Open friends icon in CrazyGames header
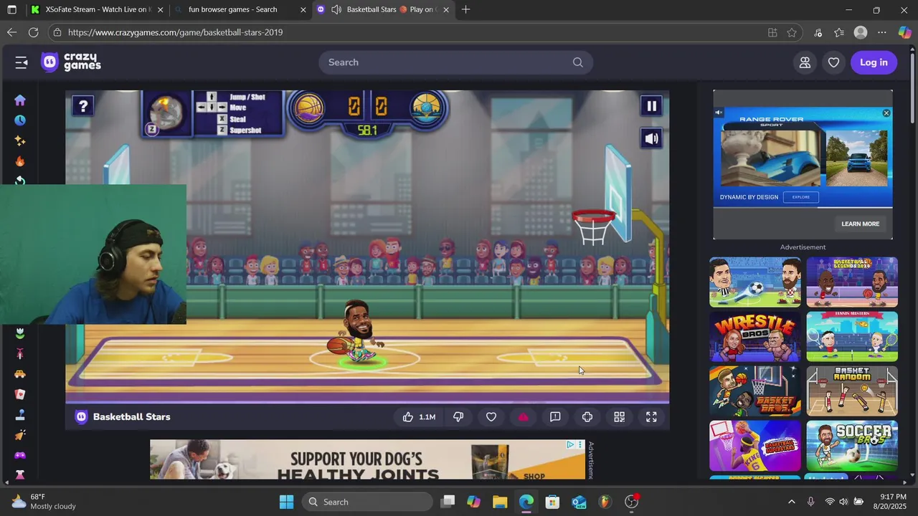The width and height of the screenshot is (918, 516). (805, 62)
